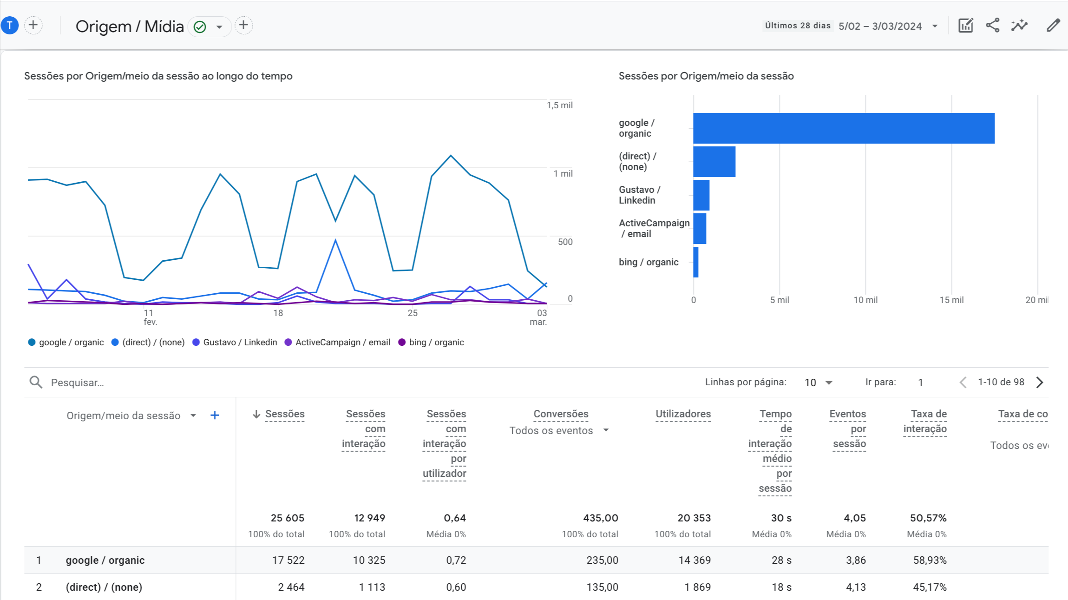Click the search magnifier icon
This screenshot has width=1068, height=600.
(x=36, y=382)
